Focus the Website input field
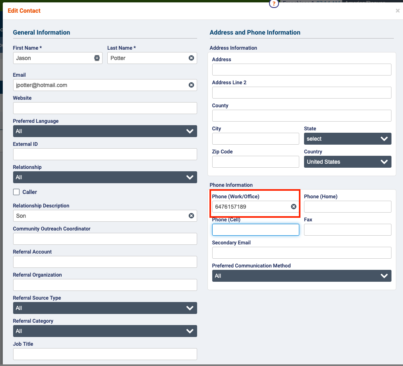This screenshot has width=403, height=366. (x=105, y=108)
